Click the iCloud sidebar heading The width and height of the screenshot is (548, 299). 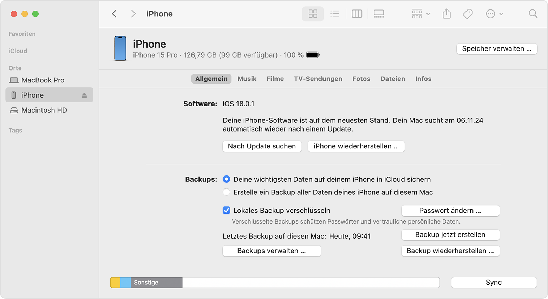coord(18,51)
